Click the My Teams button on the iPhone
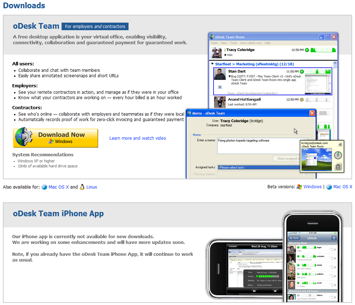355x305 pixels. 294,238
